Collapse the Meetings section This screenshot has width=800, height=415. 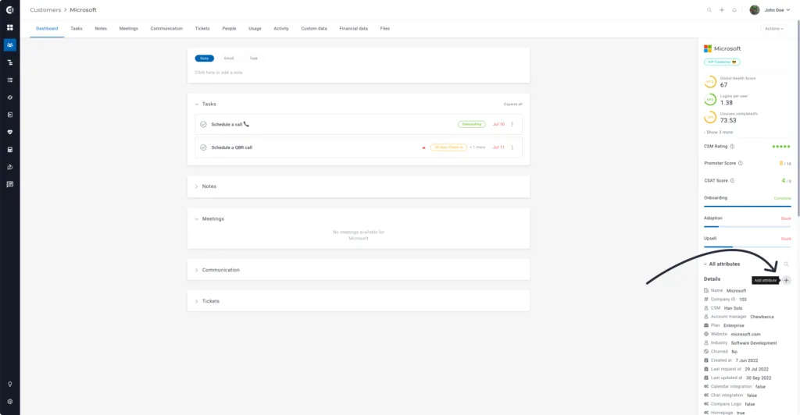[x=196, y=219]
